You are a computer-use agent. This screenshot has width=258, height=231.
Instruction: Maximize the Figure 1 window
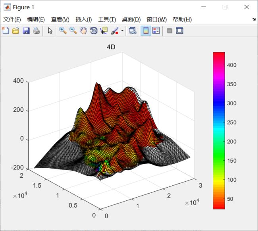[x=225, y=7]
